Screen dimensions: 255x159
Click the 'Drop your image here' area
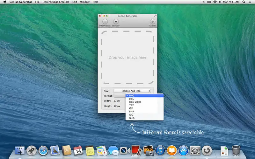point(127,57)
